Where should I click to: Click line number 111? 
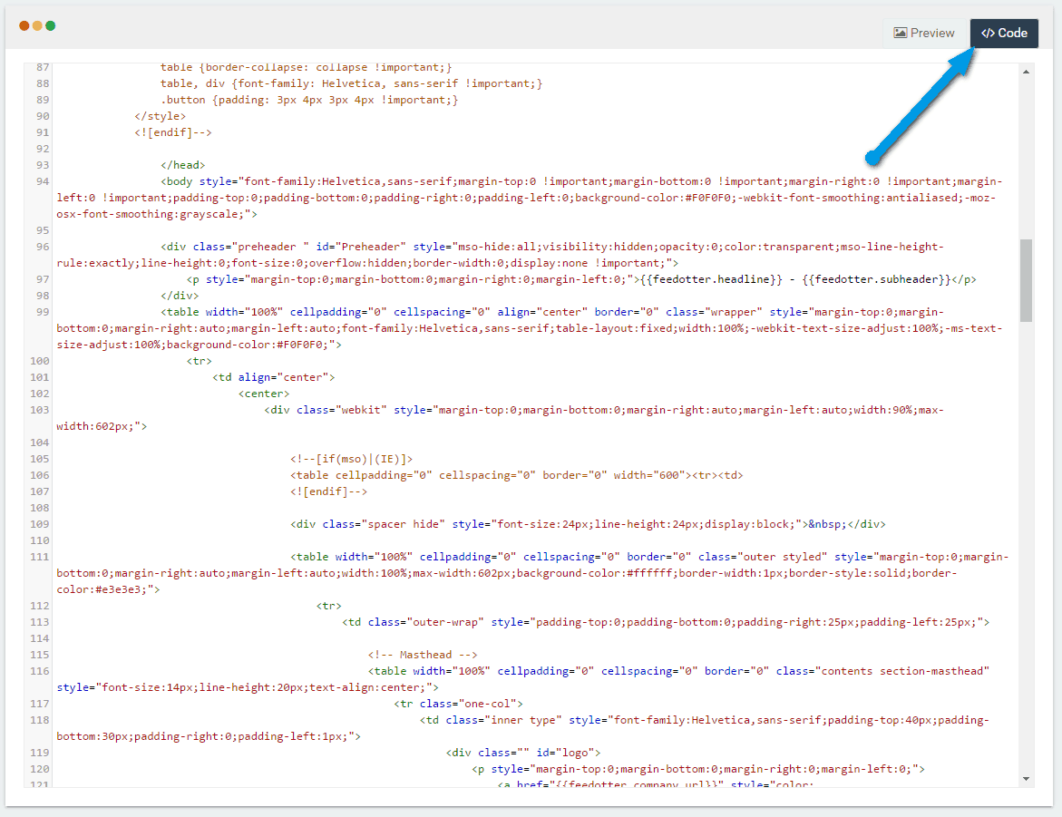pyautogui.click(x=39, y=557)
